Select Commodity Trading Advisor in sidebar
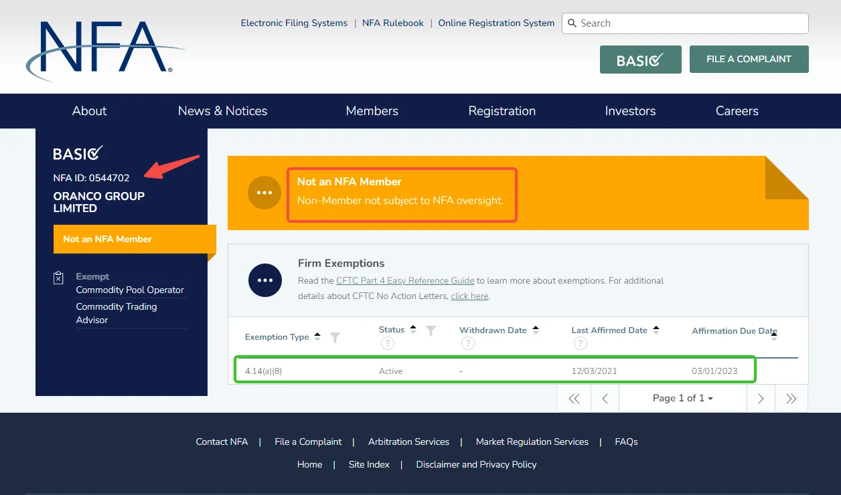 [x=117, y=313]
